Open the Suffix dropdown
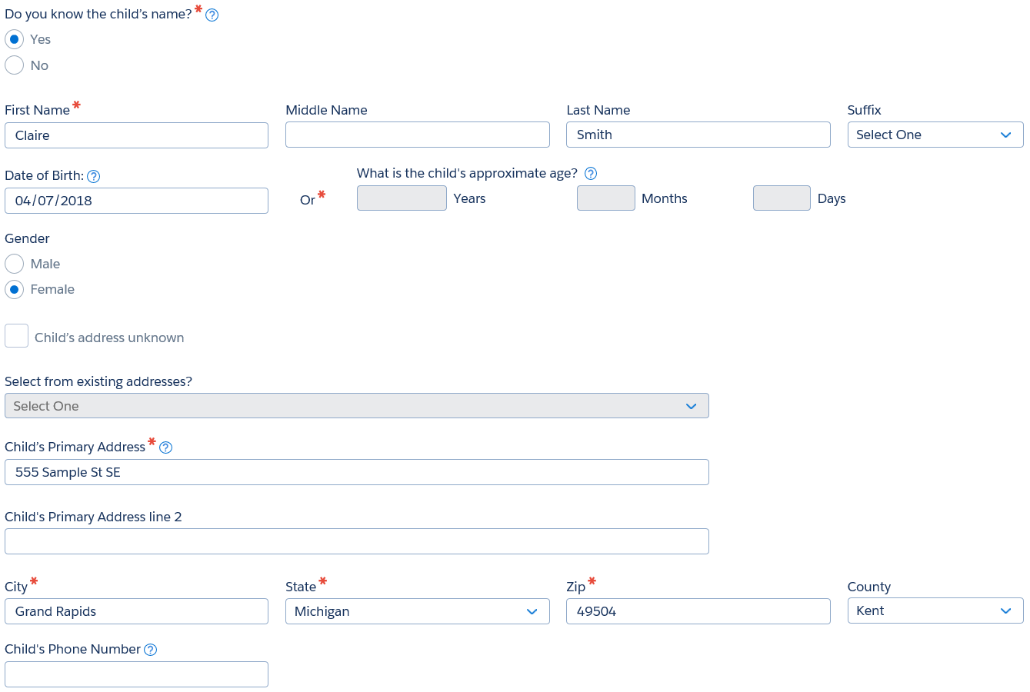1030x692 pixels. click(x=935, y=135)
